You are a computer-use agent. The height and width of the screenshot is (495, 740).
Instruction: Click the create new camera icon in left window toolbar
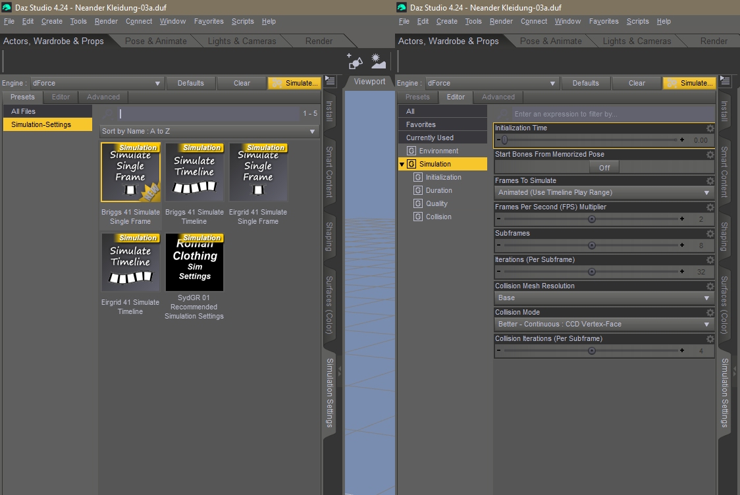click(x=355, y=61)
